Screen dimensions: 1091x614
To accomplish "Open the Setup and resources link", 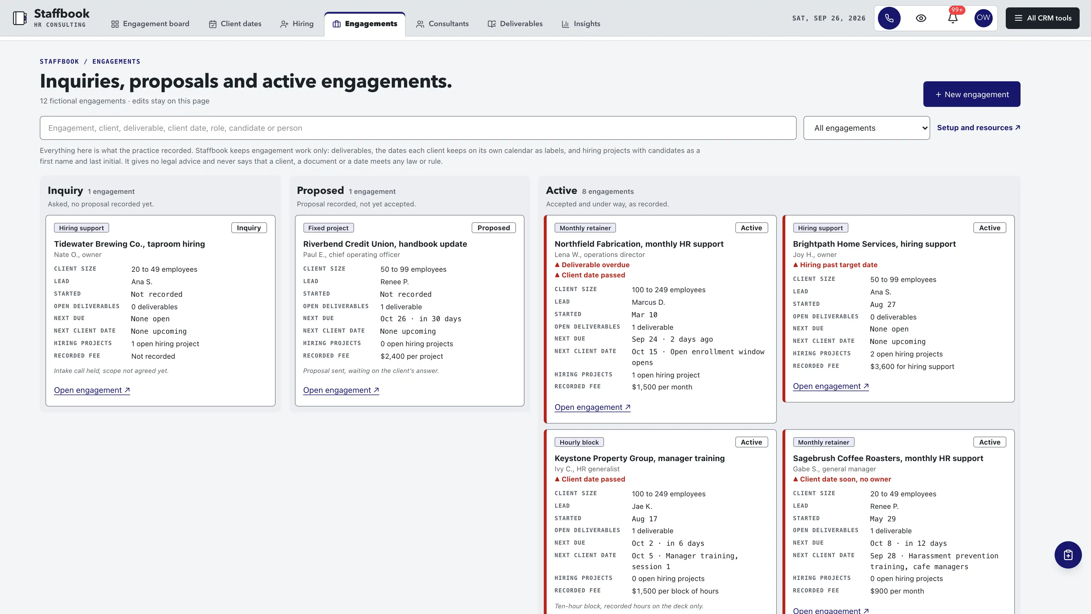I will point(978,128).
